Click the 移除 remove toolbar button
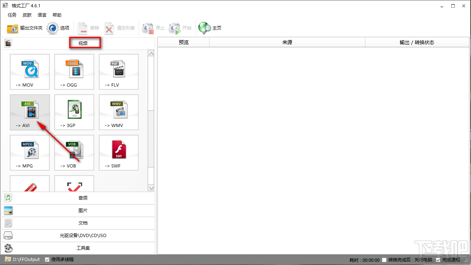 point(88,28)
